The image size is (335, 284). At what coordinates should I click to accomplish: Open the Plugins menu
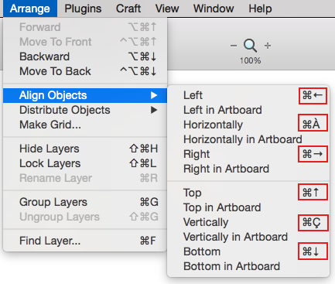click(x=83, y=9)
